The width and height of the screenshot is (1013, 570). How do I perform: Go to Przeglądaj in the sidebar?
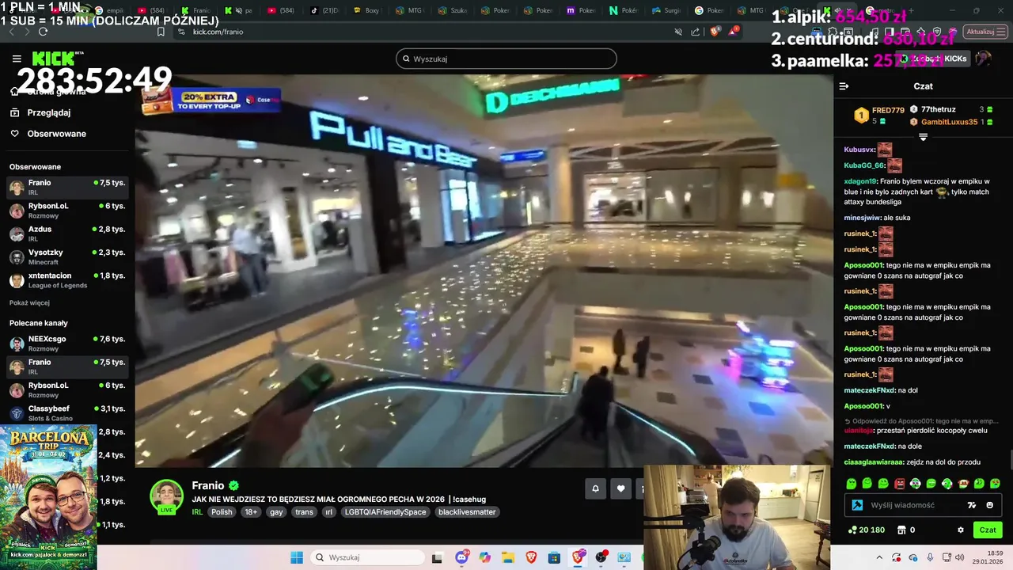click(49, 112)
